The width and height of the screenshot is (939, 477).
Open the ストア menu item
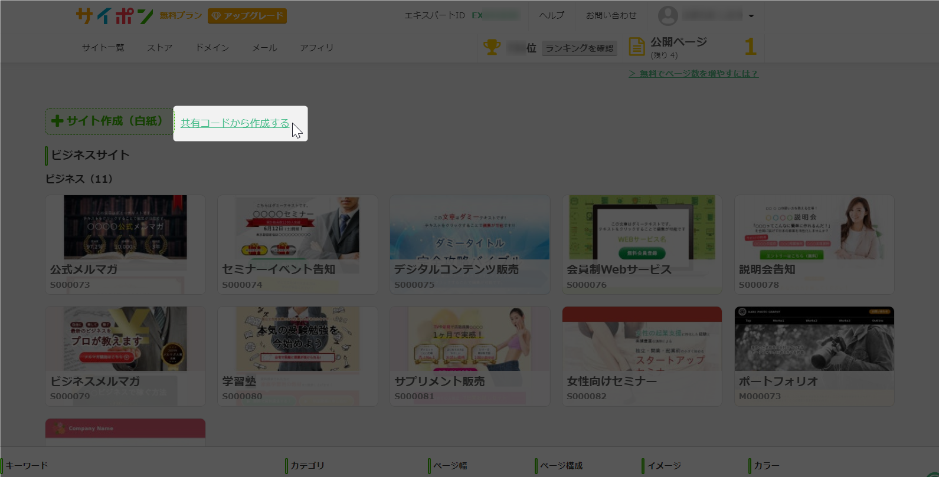pos(160,48)
